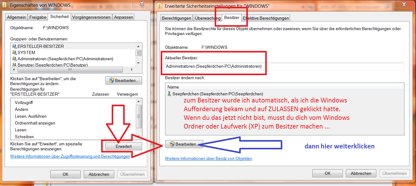The height and width of the screenshot is (186, 416).
Task: Switch to the Anpassen tab
Action: [x=123, y=17]
